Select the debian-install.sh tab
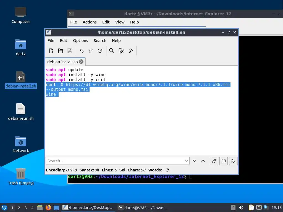 point(62,62)
